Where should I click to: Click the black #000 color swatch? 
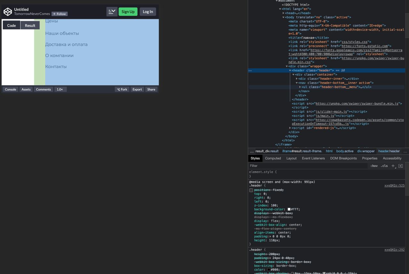[x=269, y=270]
